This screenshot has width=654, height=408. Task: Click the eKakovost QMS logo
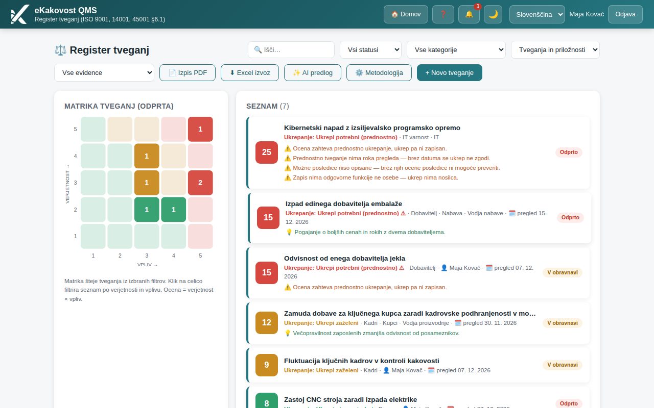[x=19, y=14]
